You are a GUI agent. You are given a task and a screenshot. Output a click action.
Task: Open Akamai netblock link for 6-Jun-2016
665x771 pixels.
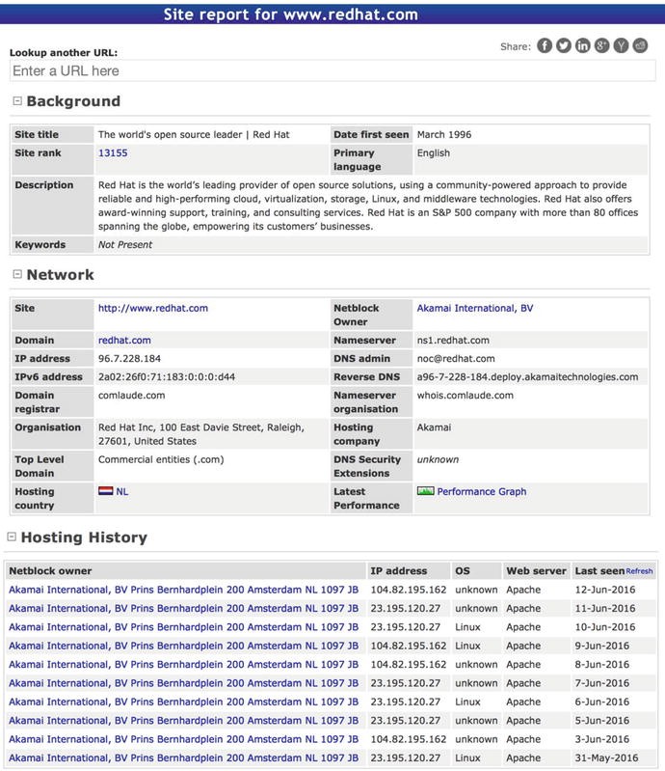point(184,702)
